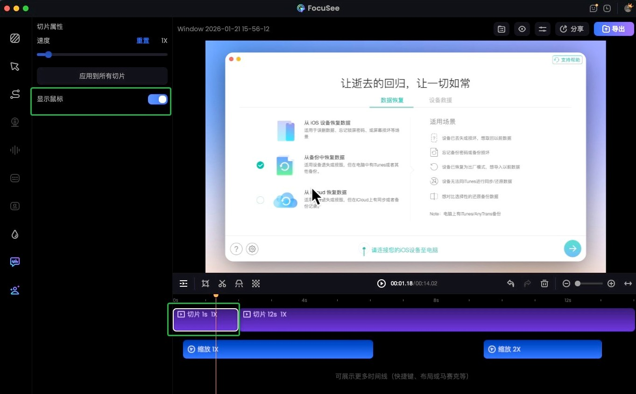This screenshot has width=636, height=394.
Task: Open the AI avatar panel in sidebar
Action: pos(15,290)
